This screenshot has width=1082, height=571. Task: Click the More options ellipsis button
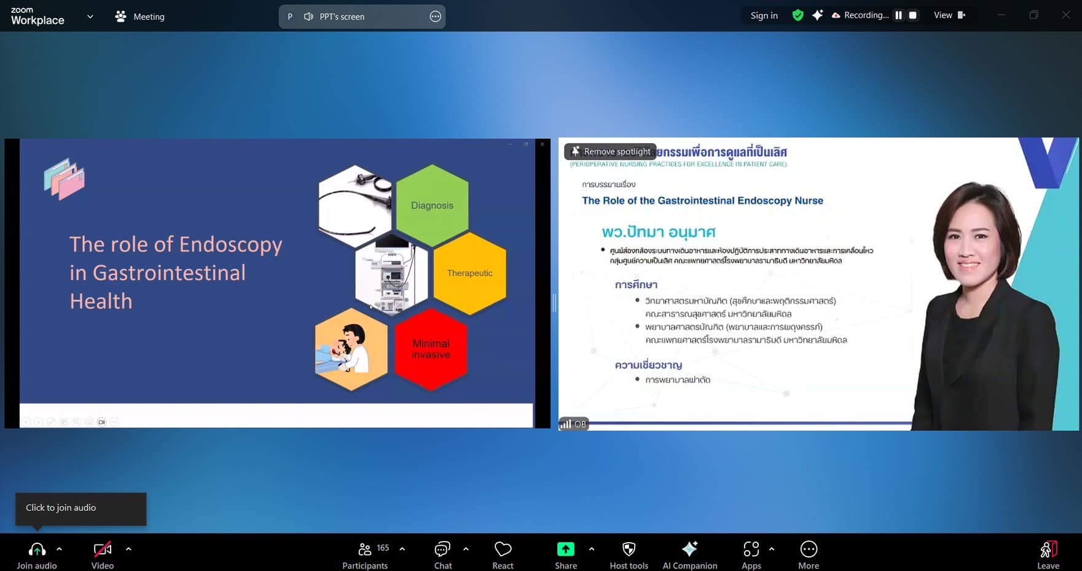tap(809, 550)
